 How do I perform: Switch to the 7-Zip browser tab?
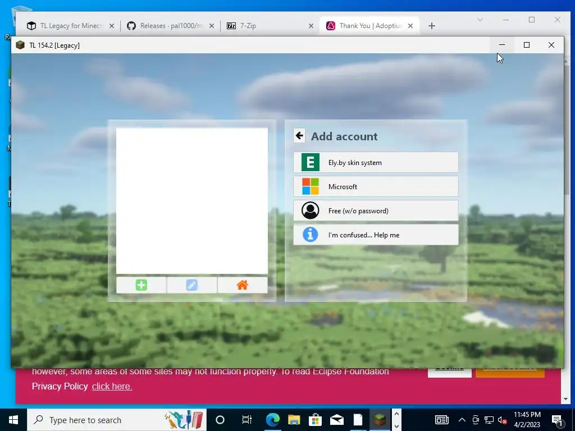pyautogui.click(x=270, y=26)
